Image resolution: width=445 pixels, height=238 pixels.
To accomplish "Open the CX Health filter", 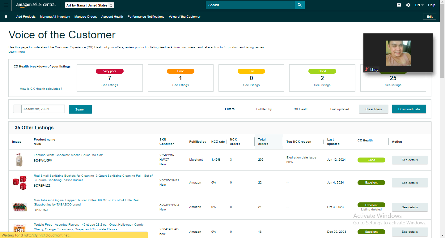I will [301, 109].
